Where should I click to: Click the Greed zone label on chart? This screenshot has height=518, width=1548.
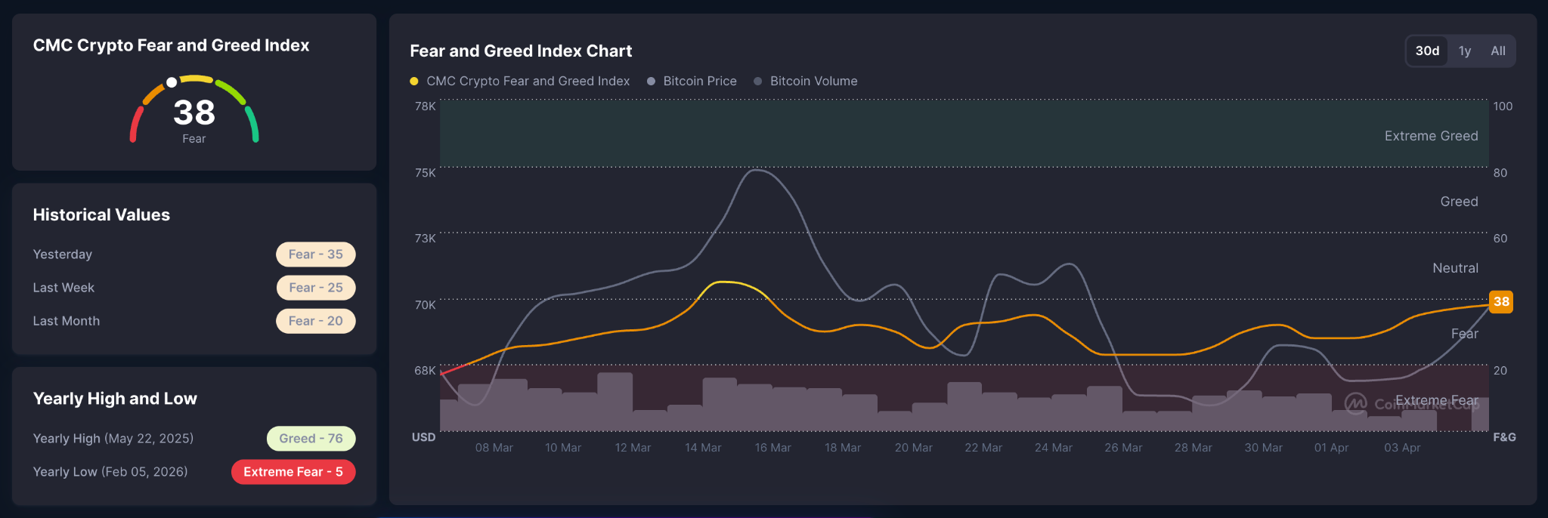1459,202
